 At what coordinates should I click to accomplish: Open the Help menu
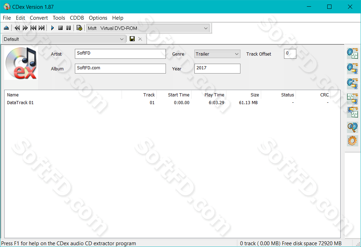point(118,18)
